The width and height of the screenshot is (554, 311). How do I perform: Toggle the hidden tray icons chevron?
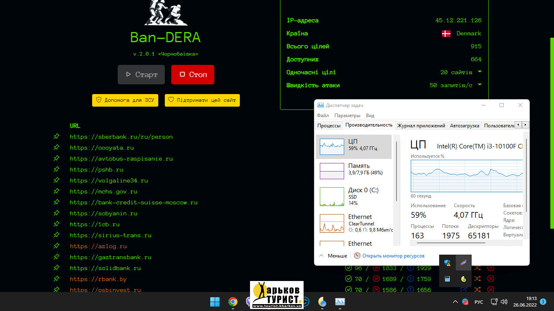(x=455, y=302)
